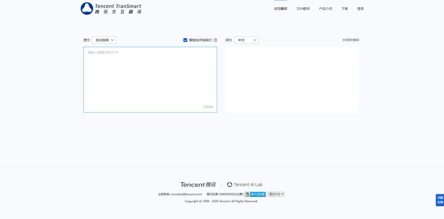Focus the source text input box

click(150, 79)
